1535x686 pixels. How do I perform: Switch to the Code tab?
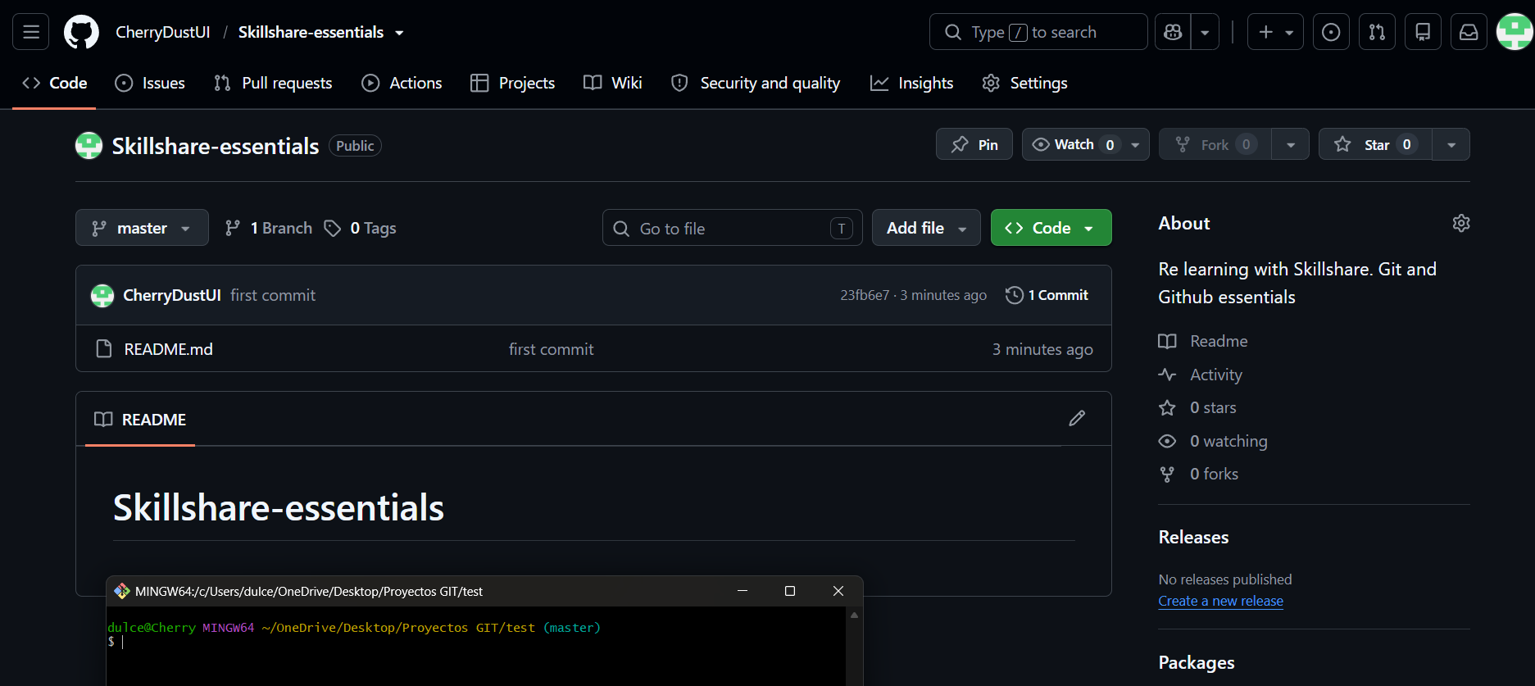pos(55,83)
